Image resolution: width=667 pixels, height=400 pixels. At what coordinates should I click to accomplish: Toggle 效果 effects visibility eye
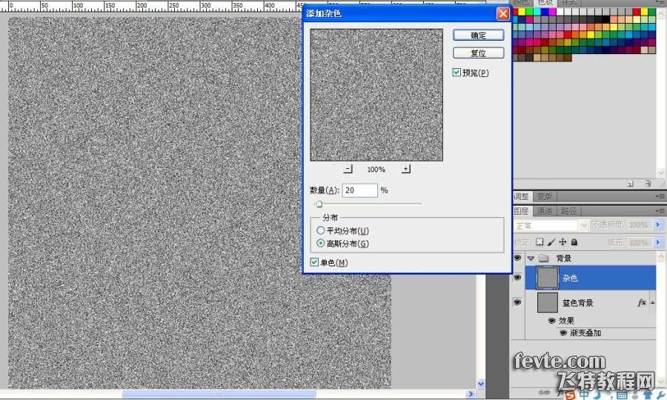pos(551,320)
